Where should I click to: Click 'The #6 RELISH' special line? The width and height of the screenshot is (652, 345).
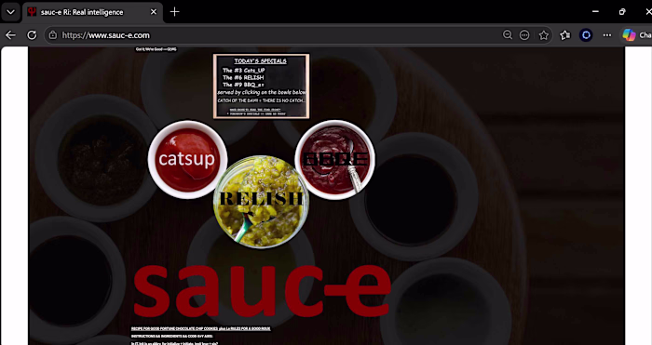(x=243, y=77)
